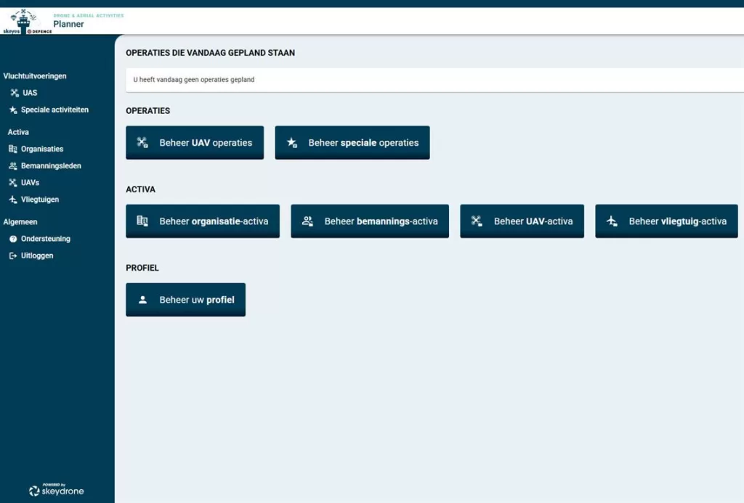Screen dimensions: 744x503
Task: Click the no operations planned message bar
Action: 434,80
